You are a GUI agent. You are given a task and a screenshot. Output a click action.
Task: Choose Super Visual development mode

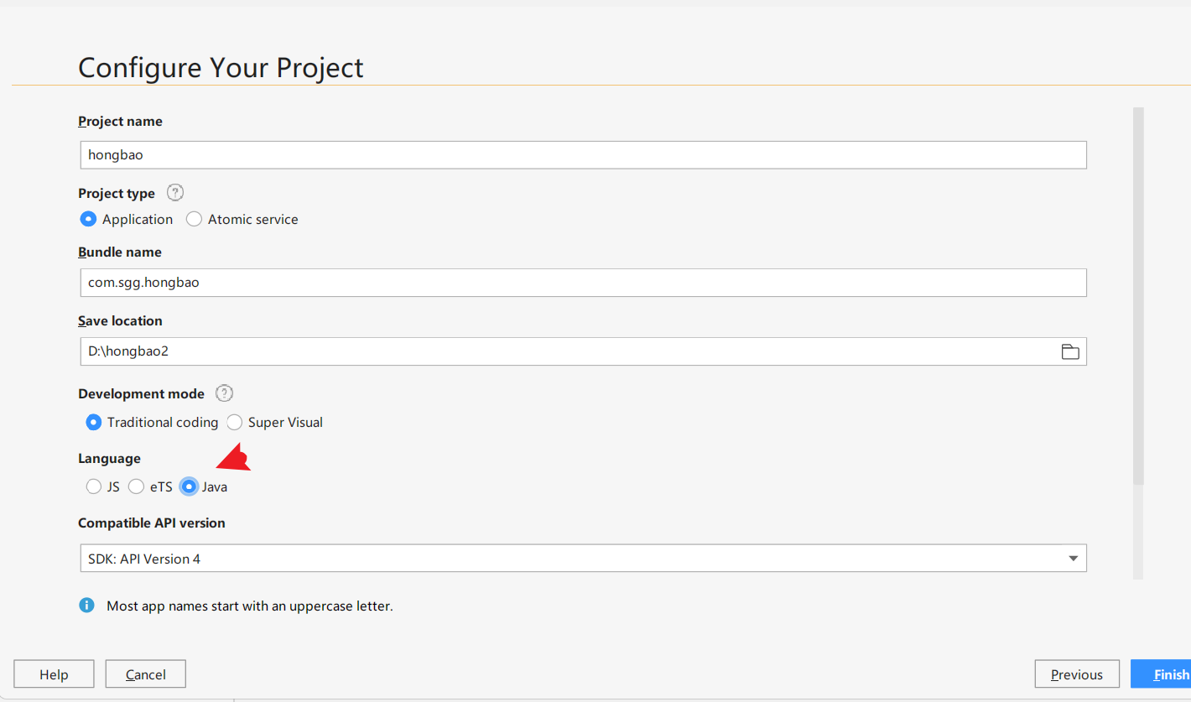click(235, 422)
